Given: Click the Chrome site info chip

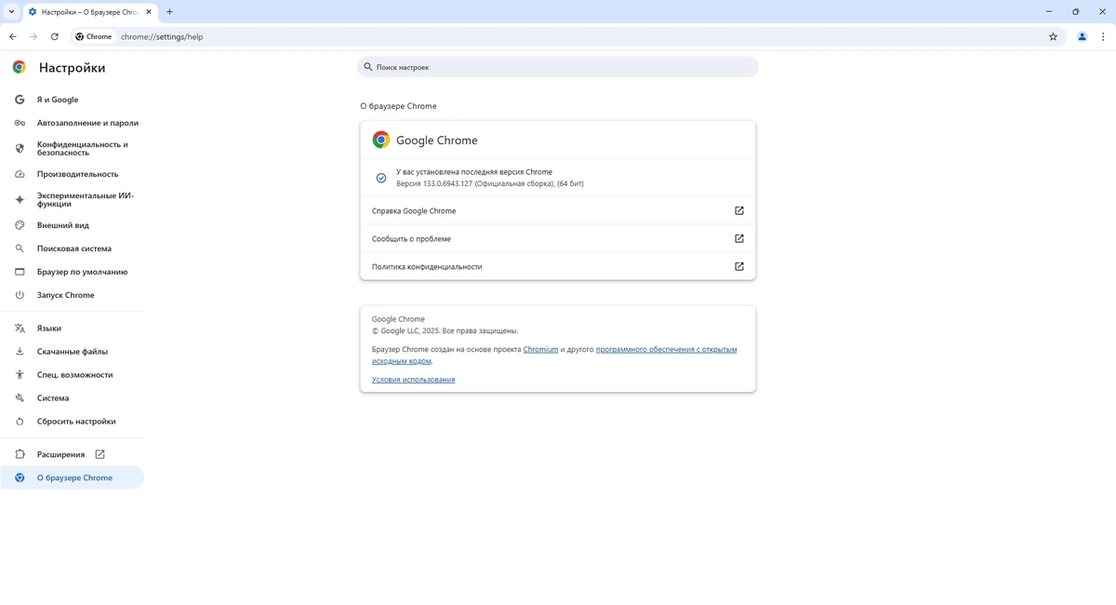Looking at the screenshot, I should coord(94,37).
